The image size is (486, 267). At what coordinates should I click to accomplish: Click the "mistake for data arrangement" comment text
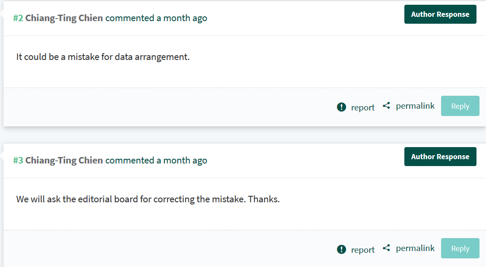[103, 57]
